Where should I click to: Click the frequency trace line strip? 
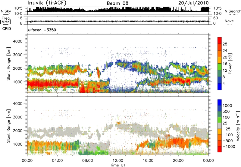(118, 21)
